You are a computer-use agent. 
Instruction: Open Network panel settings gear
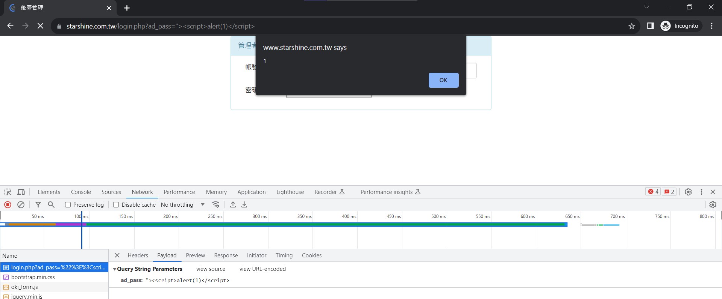coord(713,204)
